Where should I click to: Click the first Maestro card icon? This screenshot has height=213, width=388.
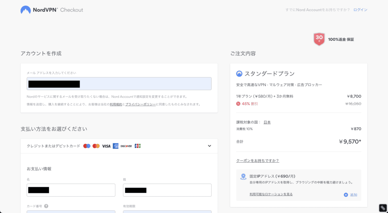click(x=87, y=146)
